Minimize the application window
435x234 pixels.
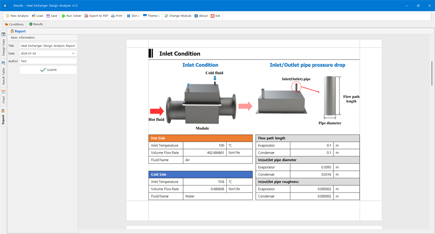(406, 5)
